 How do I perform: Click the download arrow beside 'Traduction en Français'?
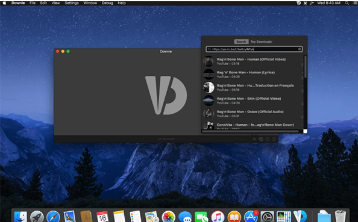click(303, 91)
